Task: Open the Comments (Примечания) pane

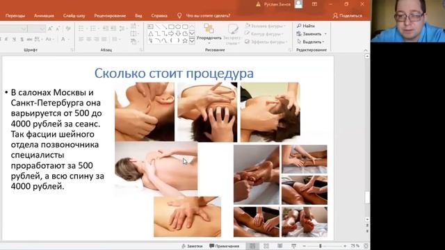Action: (225, 246)
